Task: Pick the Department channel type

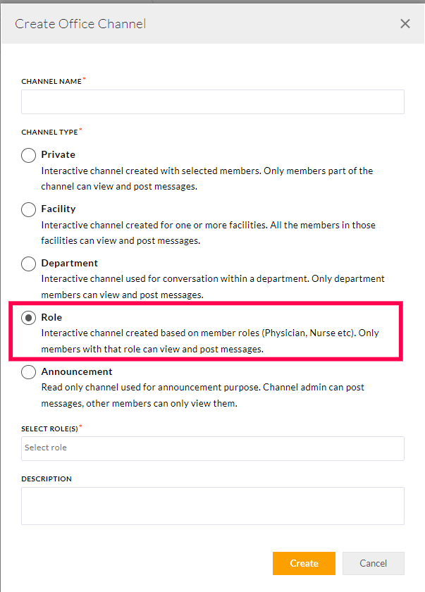Action: click(x=28, y=264)
